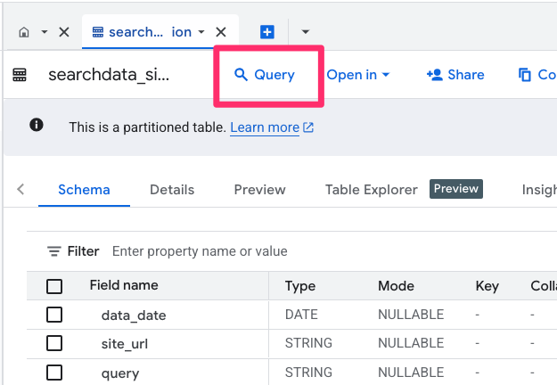This screenshot has width=557, height=385.
Task: Switch to the Details tab
Action: pos(172,190)
